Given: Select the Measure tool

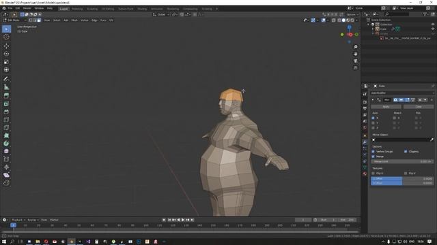Looking at the screenshot, I should (6, 87).
